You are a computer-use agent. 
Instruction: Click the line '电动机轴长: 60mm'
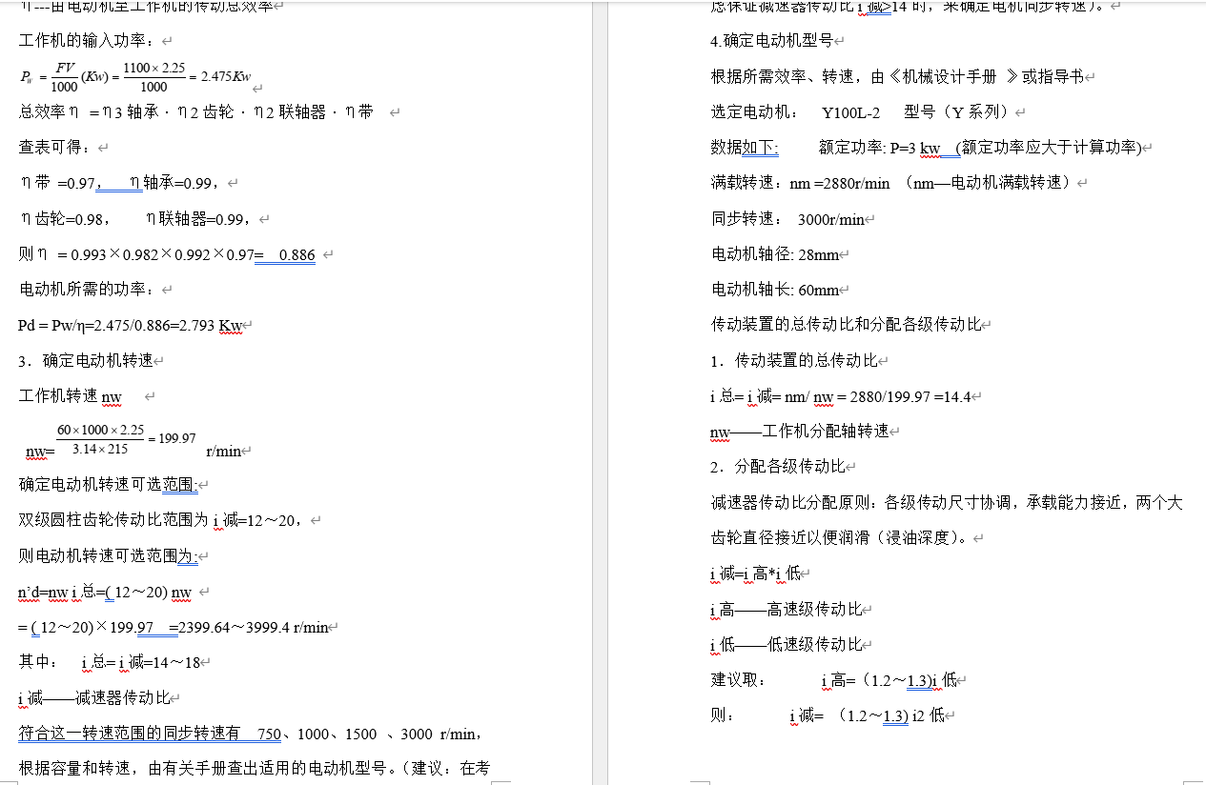coord(775,290)
